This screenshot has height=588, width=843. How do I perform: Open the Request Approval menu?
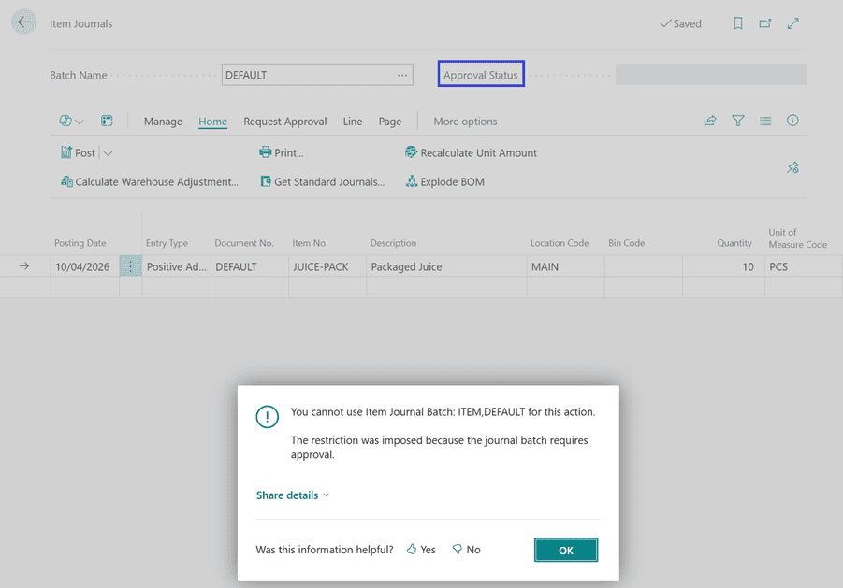[284, 122]
